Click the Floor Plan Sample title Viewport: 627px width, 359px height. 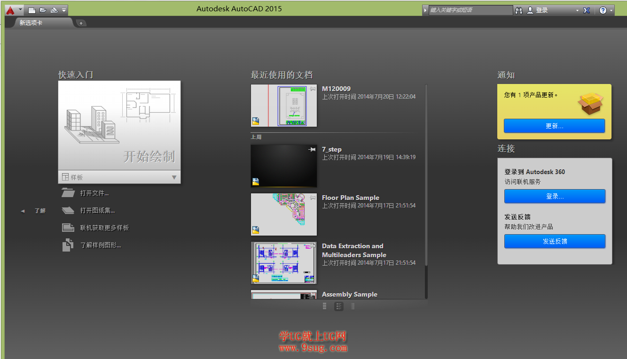351,198
